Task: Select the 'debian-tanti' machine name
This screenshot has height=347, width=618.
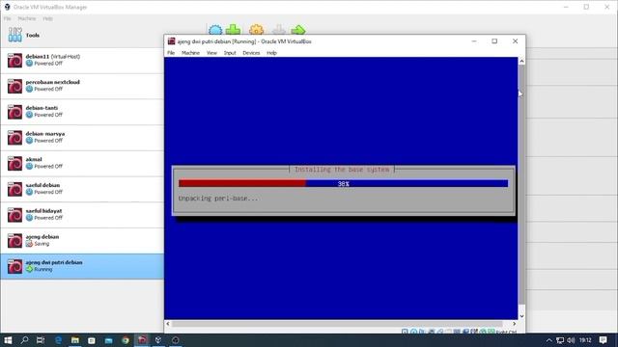Action: [x=42, y=108]
